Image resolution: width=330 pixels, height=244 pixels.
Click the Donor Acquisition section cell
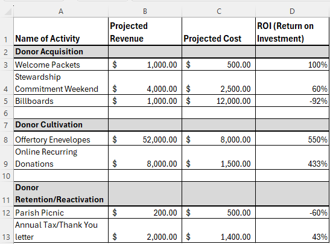61,51
